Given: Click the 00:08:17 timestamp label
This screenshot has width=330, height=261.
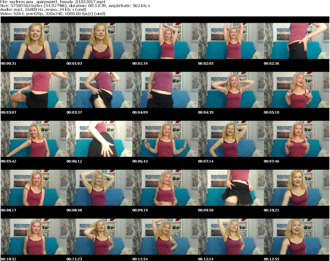Looking at the screenshot, I should [8, 210].
